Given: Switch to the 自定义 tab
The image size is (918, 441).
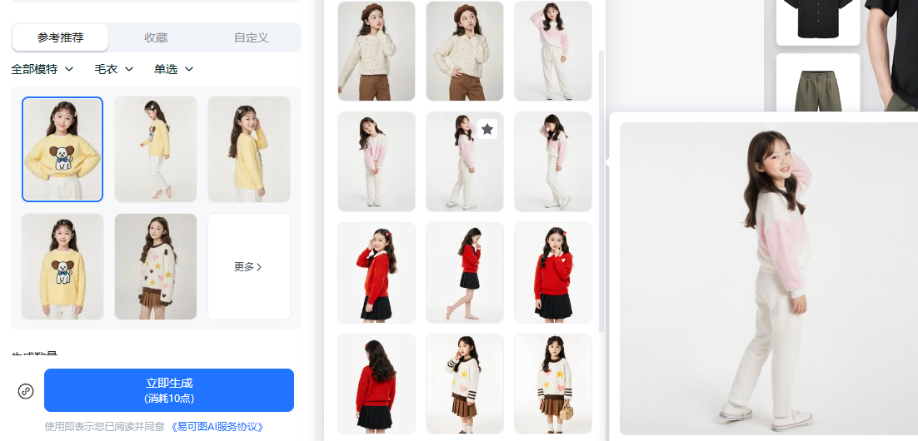Looking at the screenshot, I should (252, 37).
